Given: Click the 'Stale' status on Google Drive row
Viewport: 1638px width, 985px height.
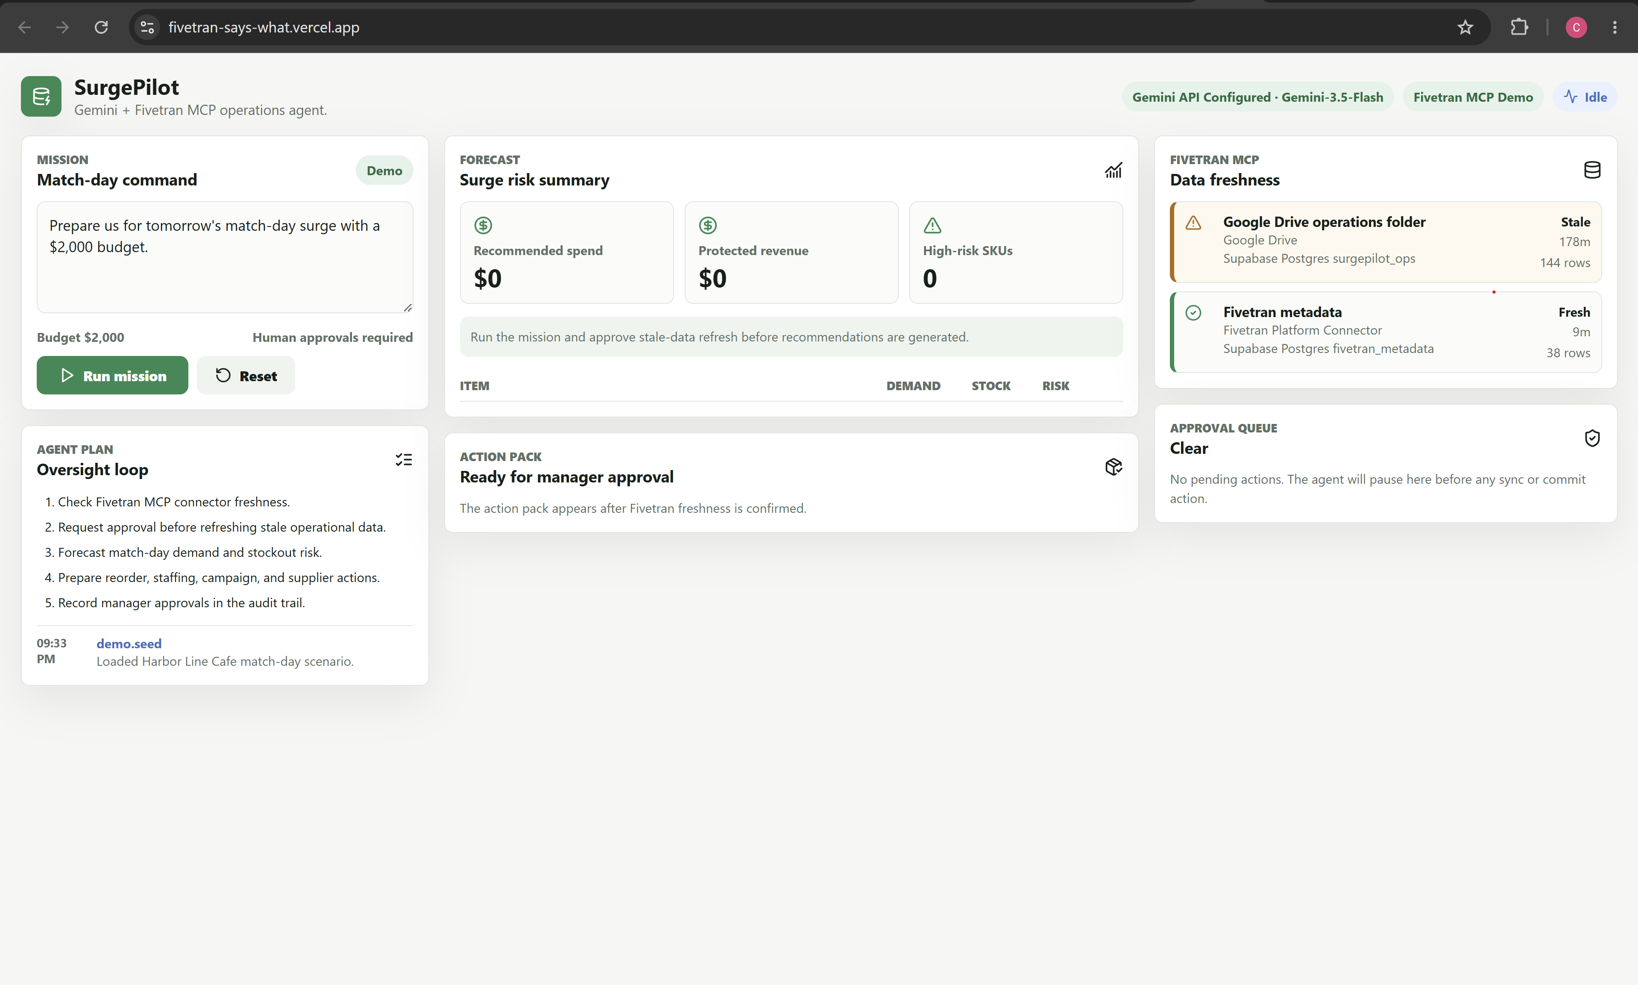Looking at the screenshot, I should click(1575, 222).
